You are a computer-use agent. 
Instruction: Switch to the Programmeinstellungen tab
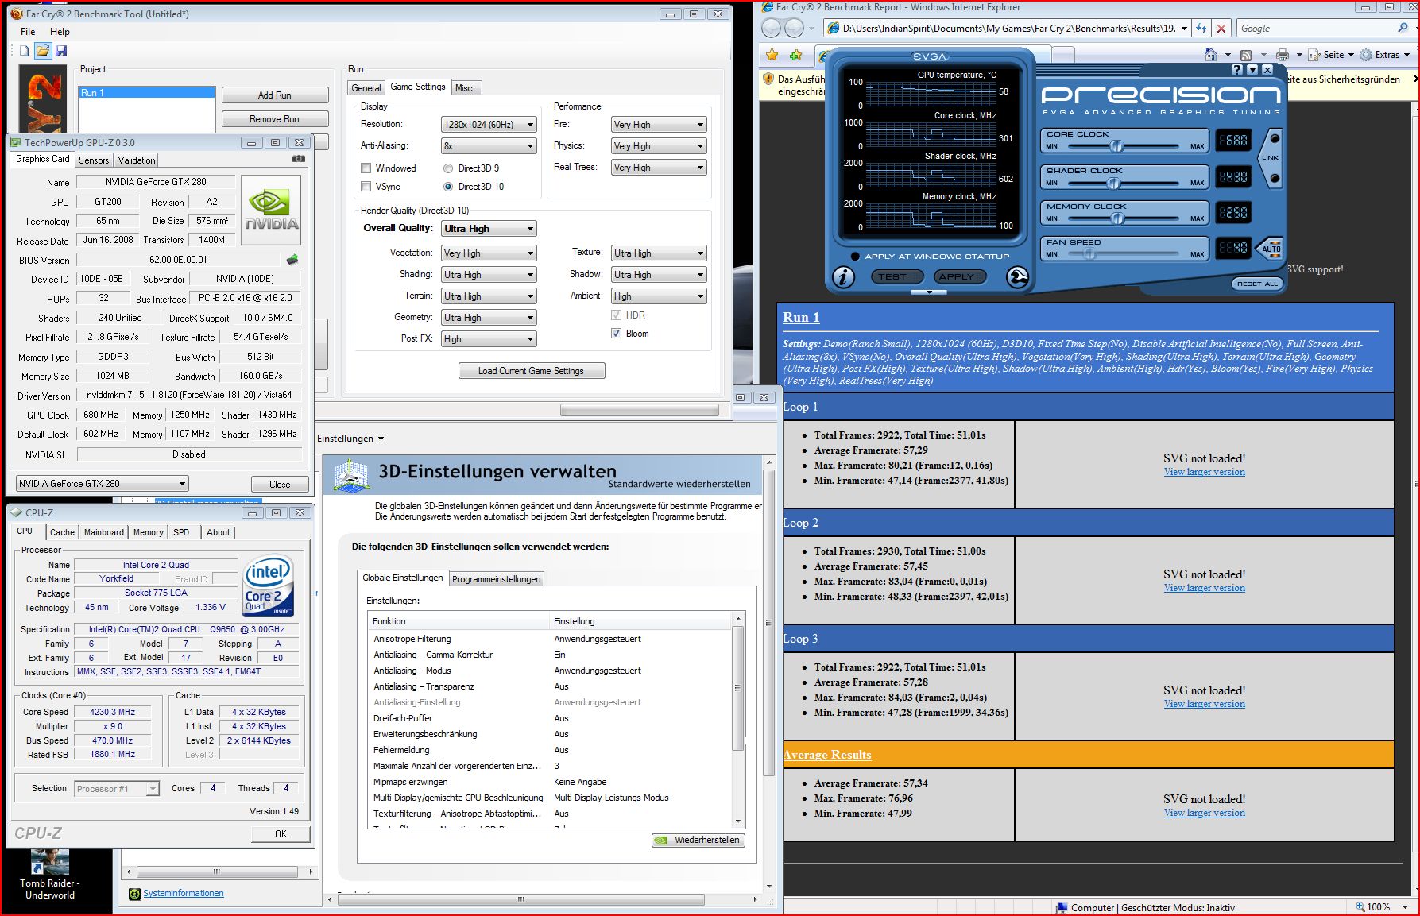point(497,579)
